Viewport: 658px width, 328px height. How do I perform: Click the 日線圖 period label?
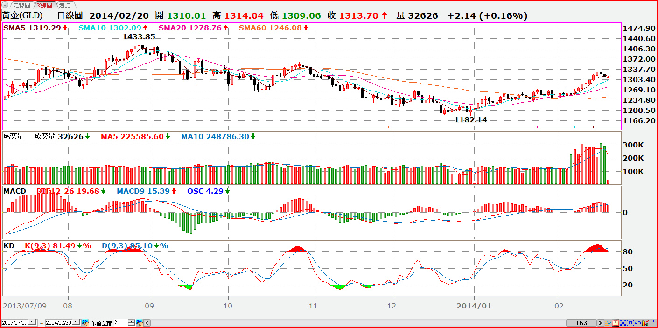70,15
